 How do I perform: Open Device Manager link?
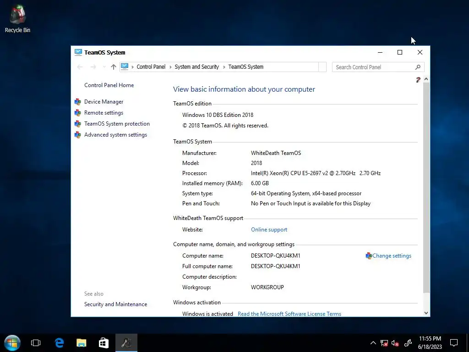point(104,102)
